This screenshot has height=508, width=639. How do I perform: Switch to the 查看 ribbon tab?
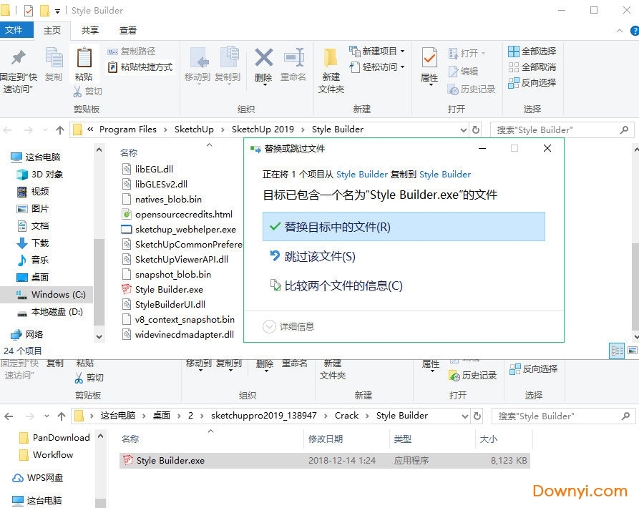point(129,30)
